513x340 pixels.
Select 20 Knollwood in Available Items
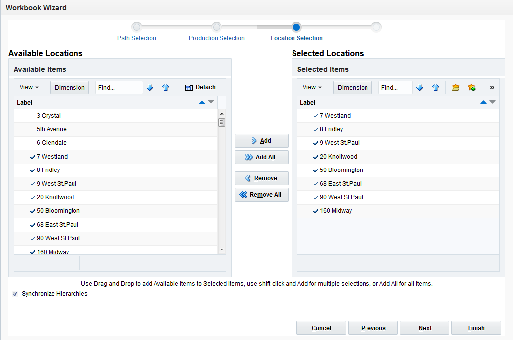[x=116, y=197]
